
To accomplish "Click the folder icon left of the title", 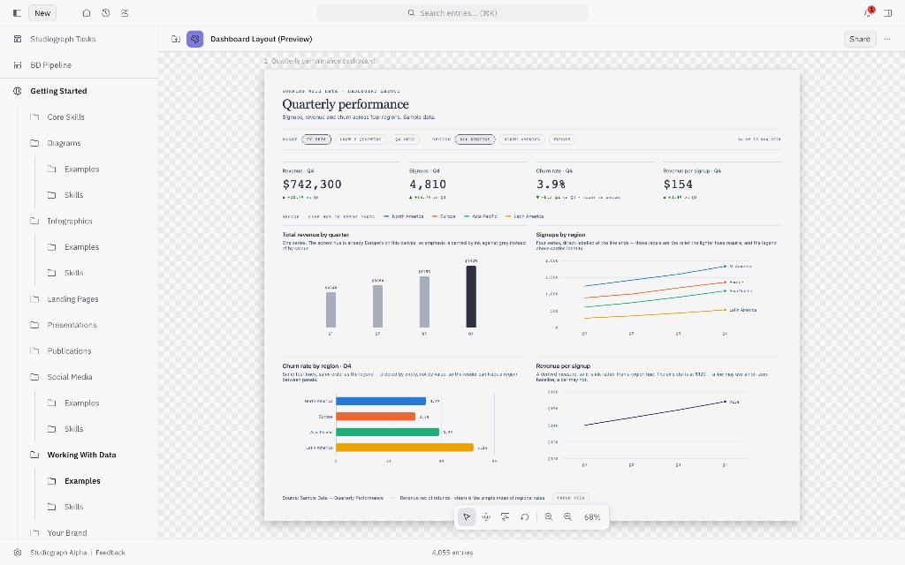I will tap(176, 39).
